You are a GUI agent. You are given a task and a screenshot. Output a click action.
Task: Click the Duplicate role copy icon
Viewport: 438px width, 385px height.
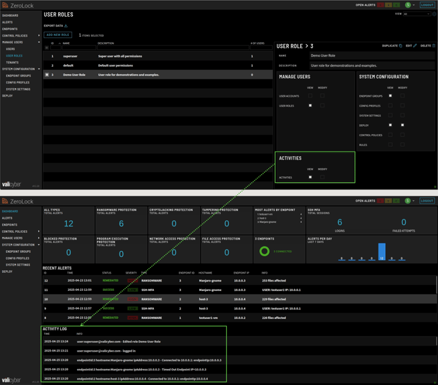pyautogui.click(x=401, y=46)
